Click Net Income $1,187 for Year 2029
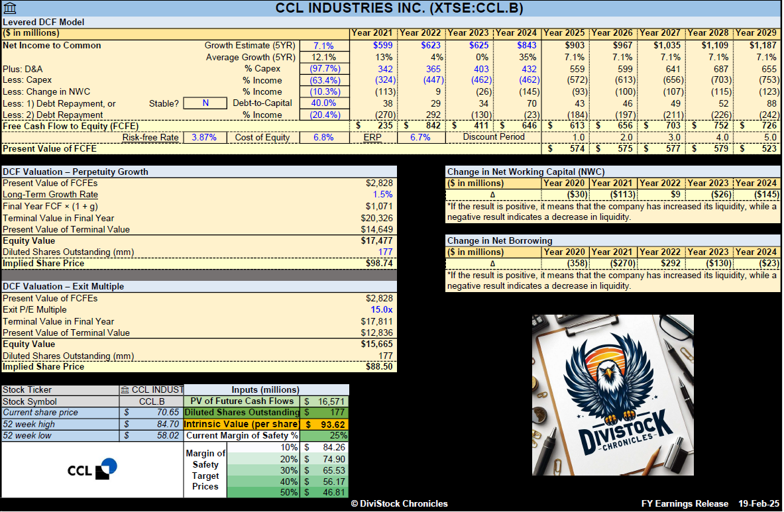The width and height of the screenshot is (784, 512). click(763, 45)
